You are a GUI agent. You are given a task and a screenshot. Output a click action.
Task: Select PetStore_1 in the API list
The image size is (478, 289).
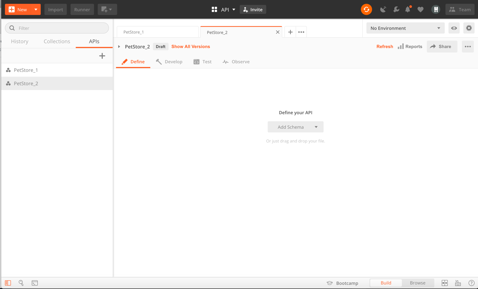tap(57, 70)
